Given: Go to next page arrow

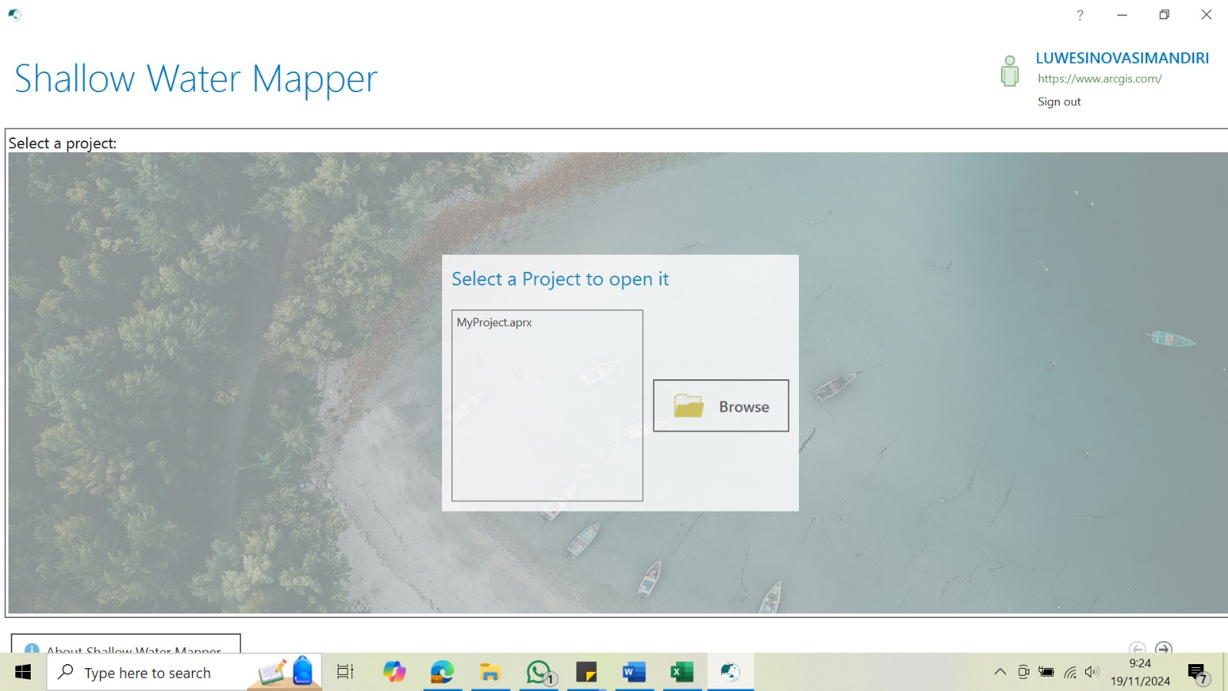Looking at the screenshot, I should 1164,648.
